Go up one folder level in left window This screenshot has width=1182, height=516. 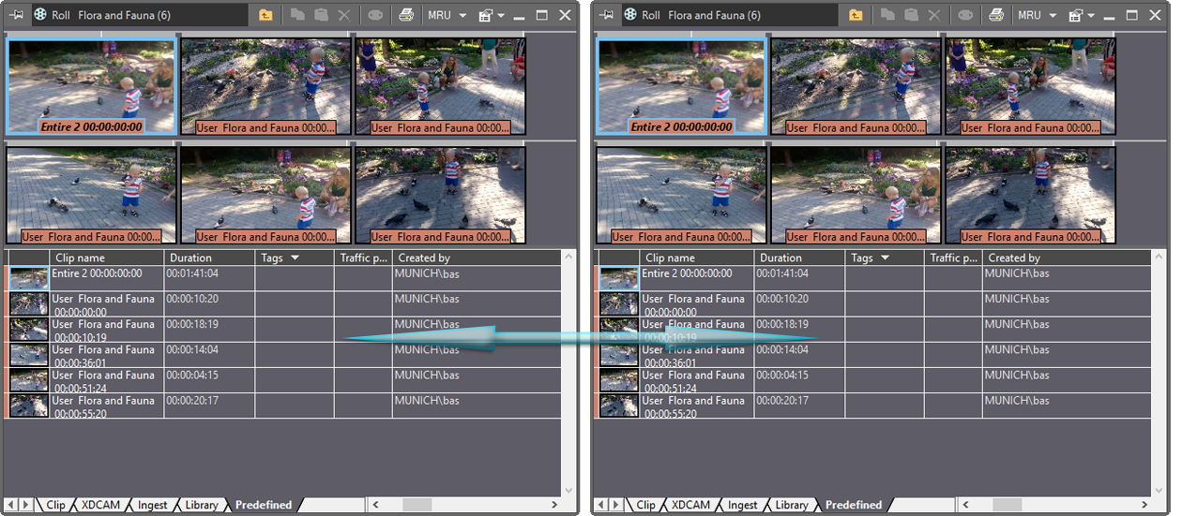(265, 15)
